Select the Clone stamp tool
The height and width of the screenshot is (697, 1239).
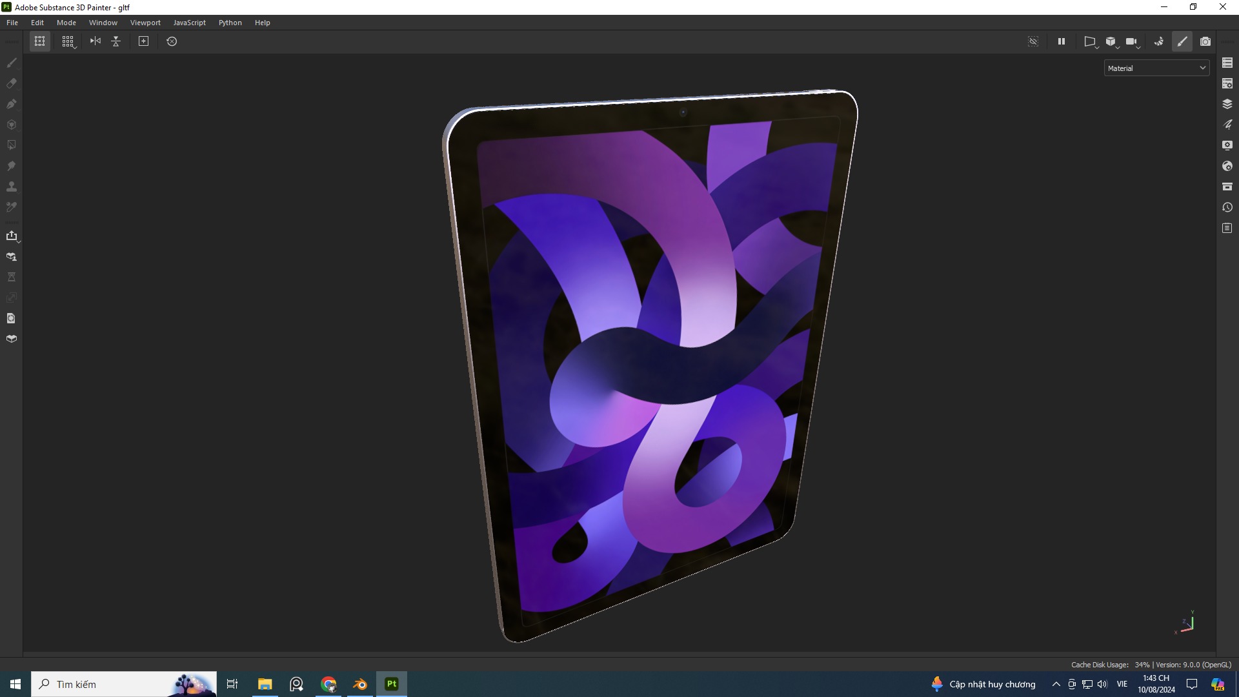coord(12,187)
